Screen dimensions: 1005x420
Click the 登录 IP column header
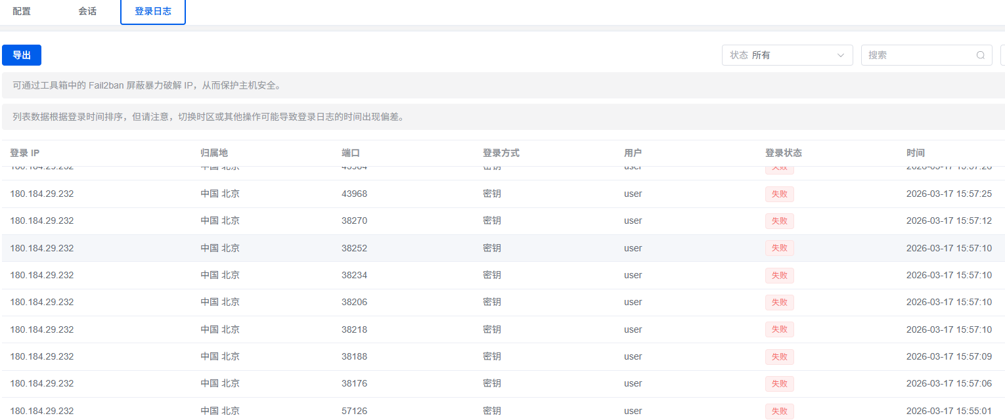coord(25,153)
